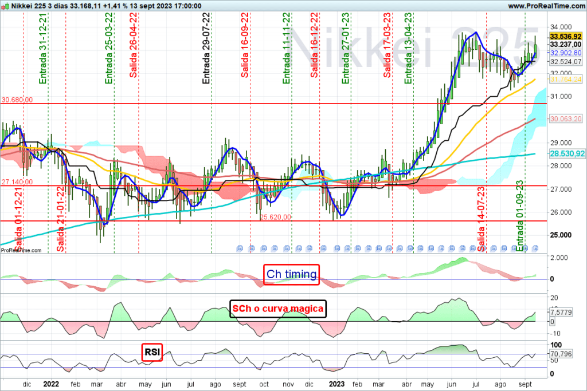Select the Salida 17-03-23 marker
587x391 pixels.
[387, 45]
